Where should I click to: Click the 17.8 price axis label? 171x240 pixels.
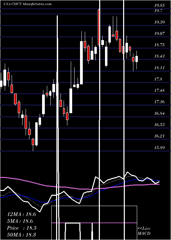coord(158,79)
